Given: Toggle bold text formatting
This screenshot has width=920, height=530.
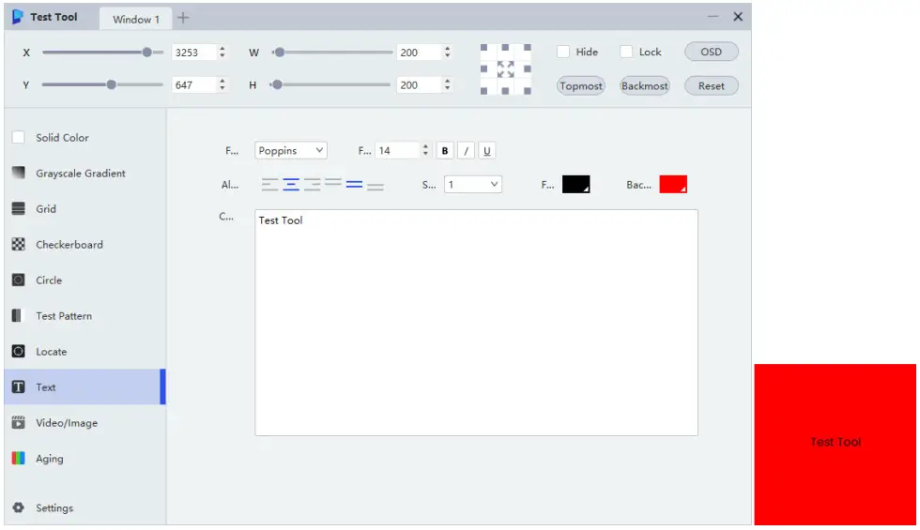Looking at the screenshot, I should [445, 151].
